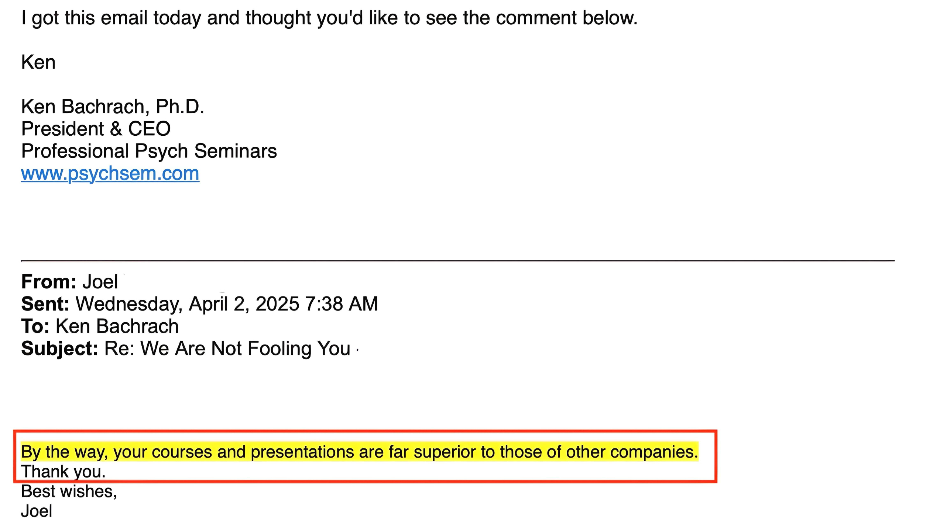Click the date 'Wednesday, April 2, 2025 7:38 AM'
Image resolution: width=933 pixels, height=531 pixels.
tap(227, 304)
